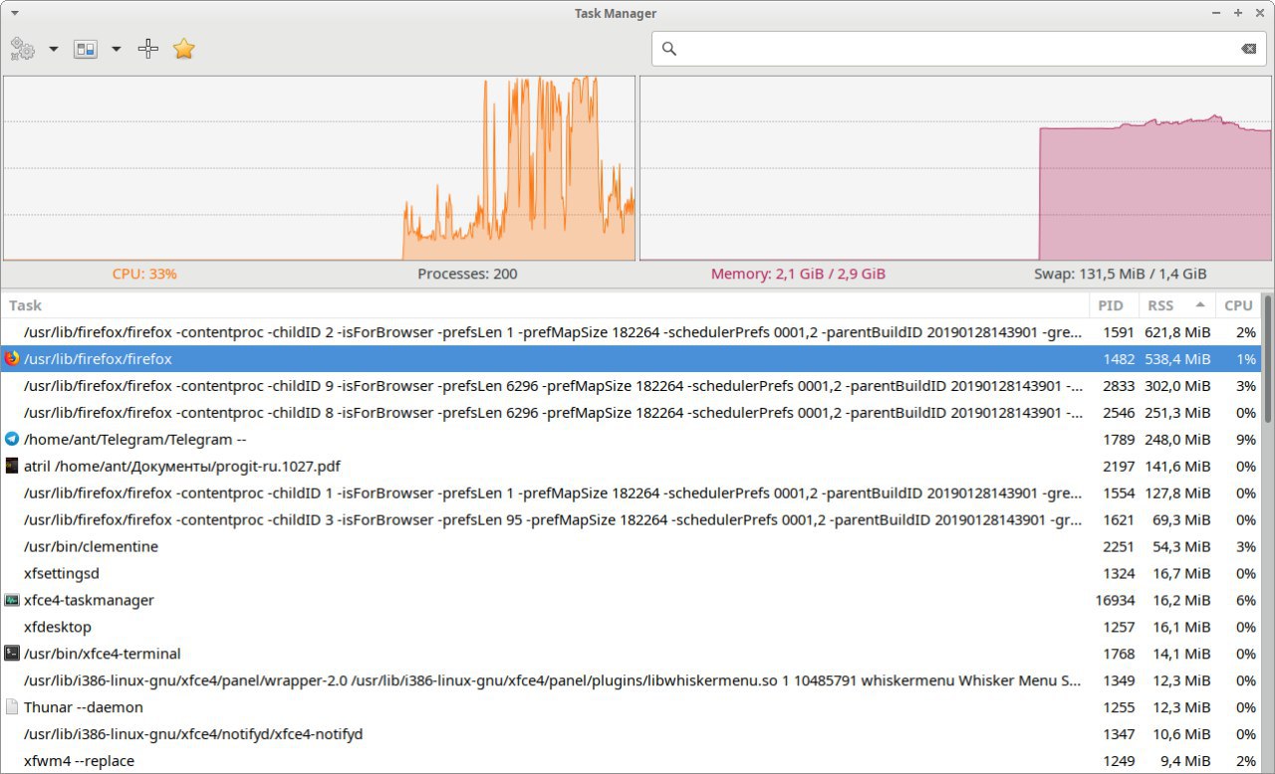Select the /usr/bin/clementine process
The image size is (1275, 774).
(x=632, y=546)
